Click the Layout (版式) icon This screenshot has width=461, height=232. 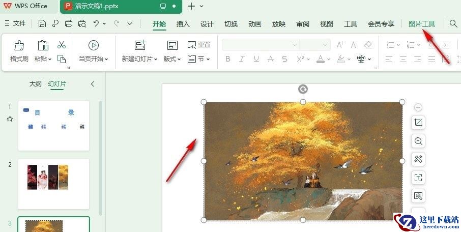pyautogui.click(x=172, y=45)
